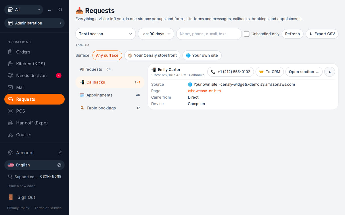Open the All requests category
The width and height of the screenshot is (345, 215).
pyautogui.click(x=110, y=69)
